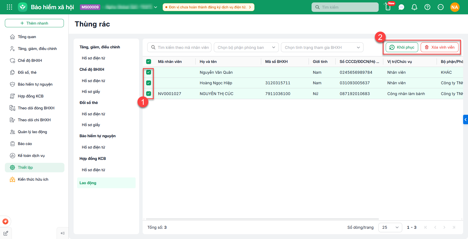Uncheck the Nguyễn Văn Quân row checkbox
The height and width of the screenshot is (239, 468).
point(149,72)
